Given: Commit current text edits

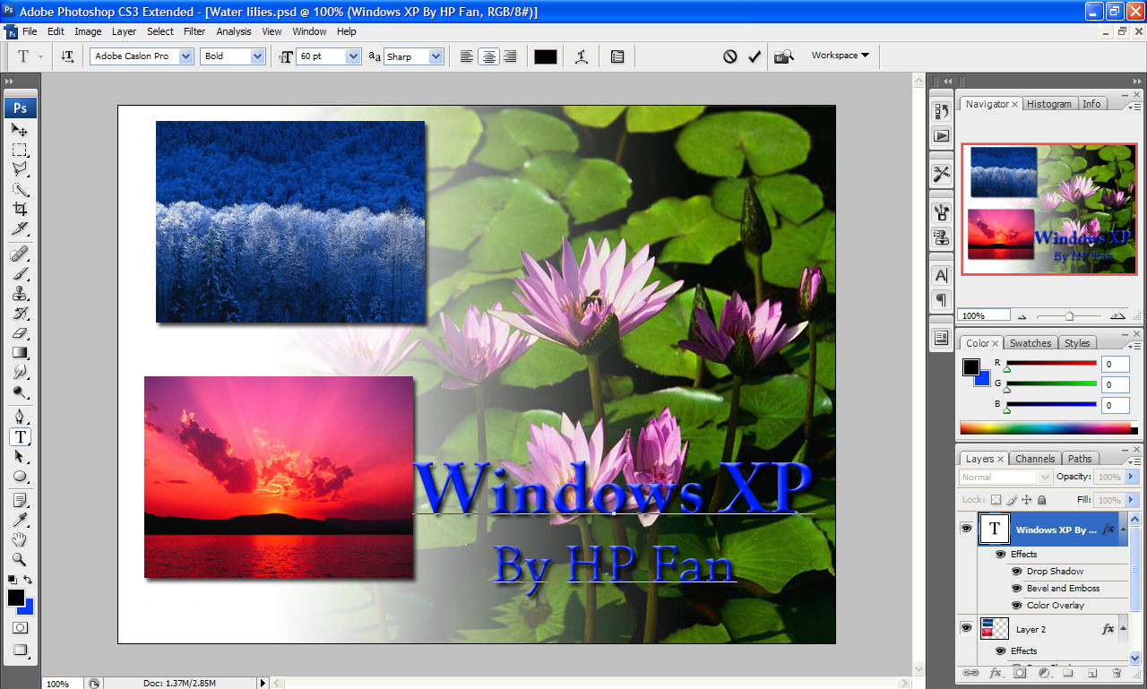Looking at the screenshot, I should [x=755, y=56].
